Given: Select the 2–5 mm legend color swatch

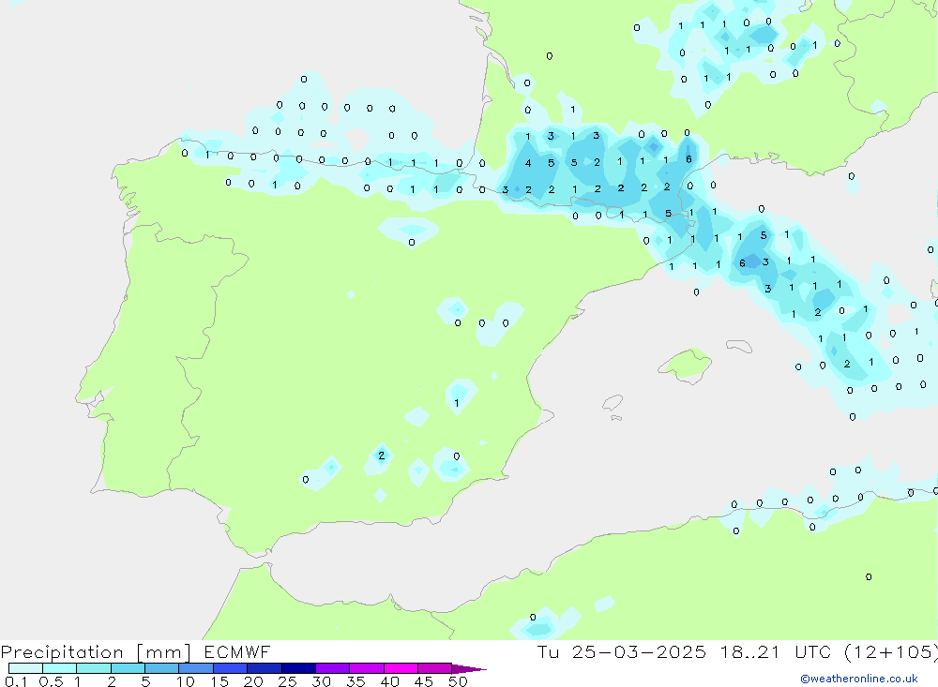Looking at the screenshot, I should pyautogui.click(x=128, y=668).
